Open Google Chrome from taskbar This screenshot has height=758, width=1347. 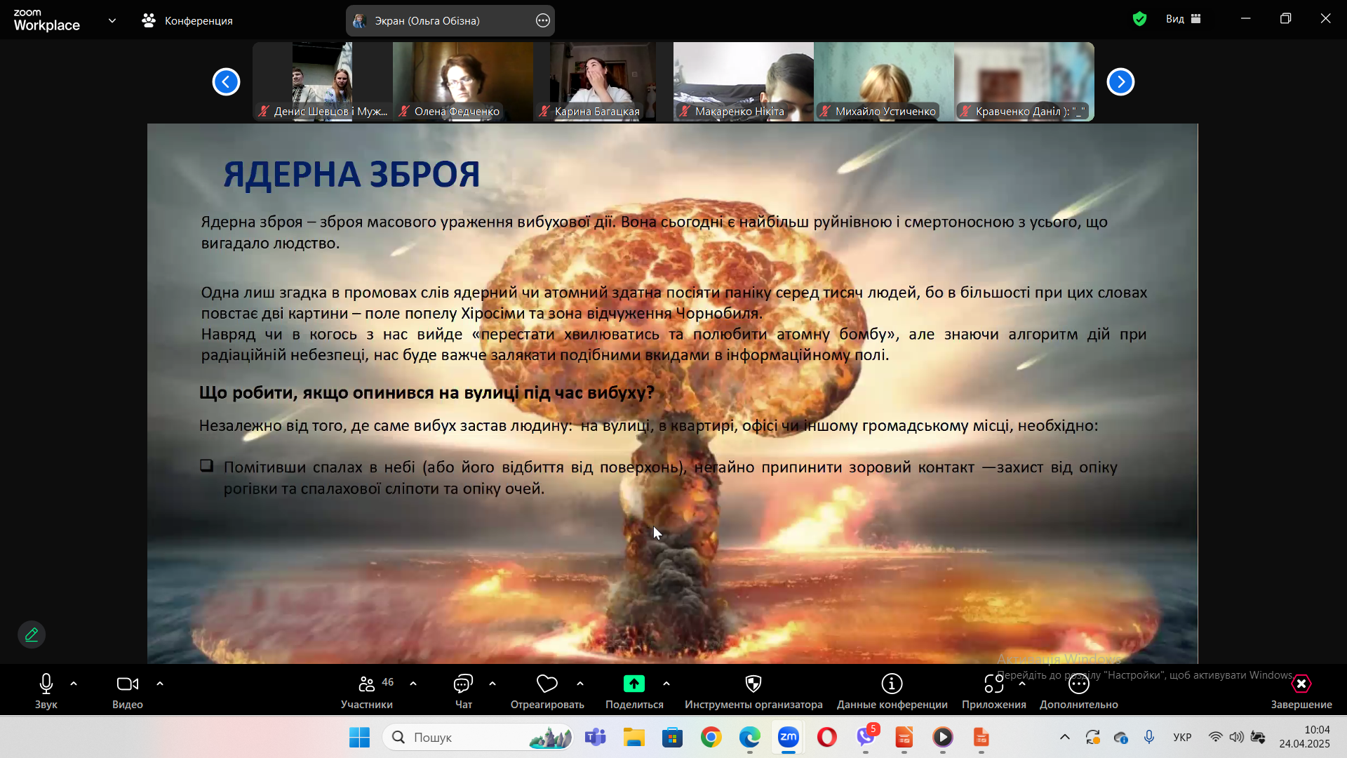(x=711, y=738)
